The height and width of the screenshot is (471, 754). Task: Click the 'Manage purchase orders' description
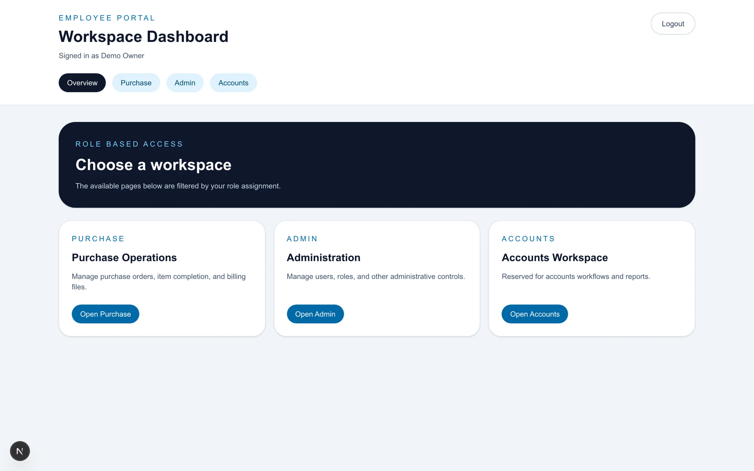159,281
